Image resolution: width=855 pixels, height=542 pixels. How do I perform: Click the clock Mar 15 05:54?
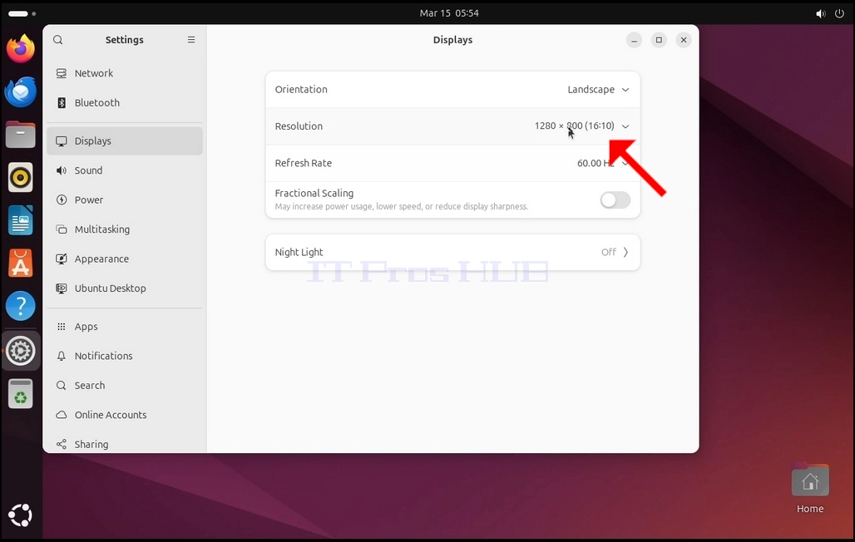point(449,13)
